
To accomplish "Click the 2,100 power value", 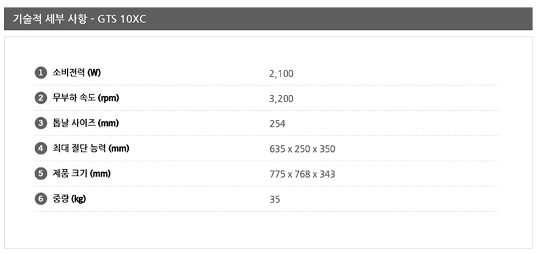I will click(x=281, y=74).
